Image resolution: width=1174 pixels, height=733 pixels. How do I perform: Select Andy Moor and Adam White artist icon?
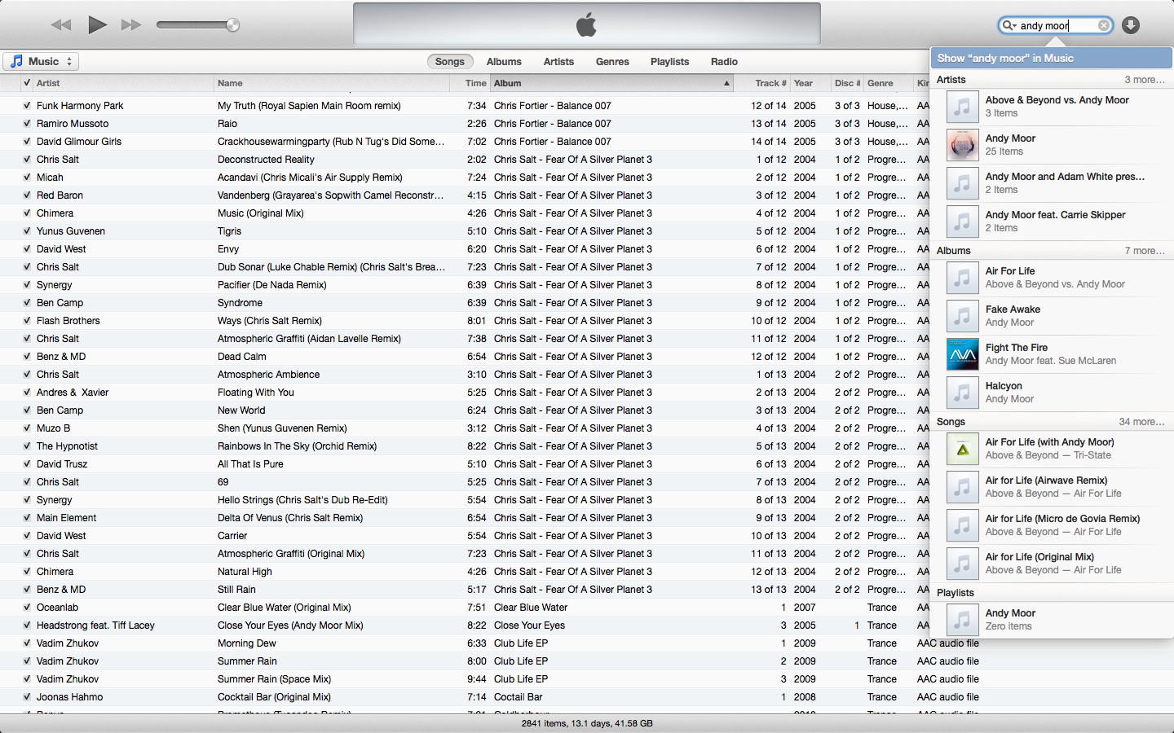[963, 183]
